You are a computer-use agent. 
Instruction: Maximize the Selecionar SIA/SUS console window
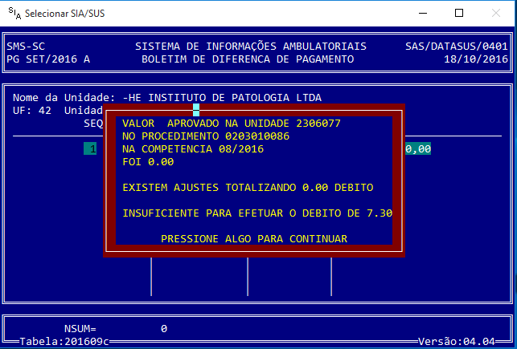[458, 14]
